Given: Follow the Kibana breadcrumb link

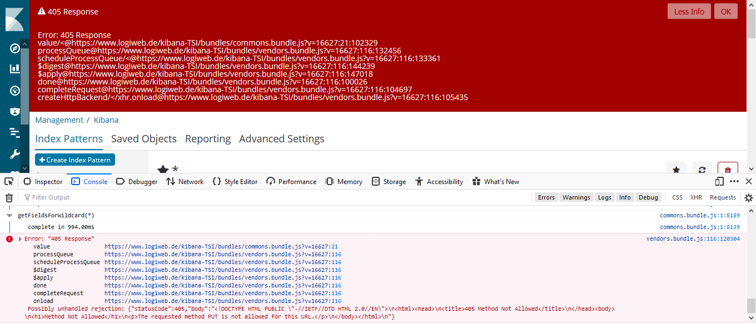Looking at the screenshot, I should [x=106, y=120].
